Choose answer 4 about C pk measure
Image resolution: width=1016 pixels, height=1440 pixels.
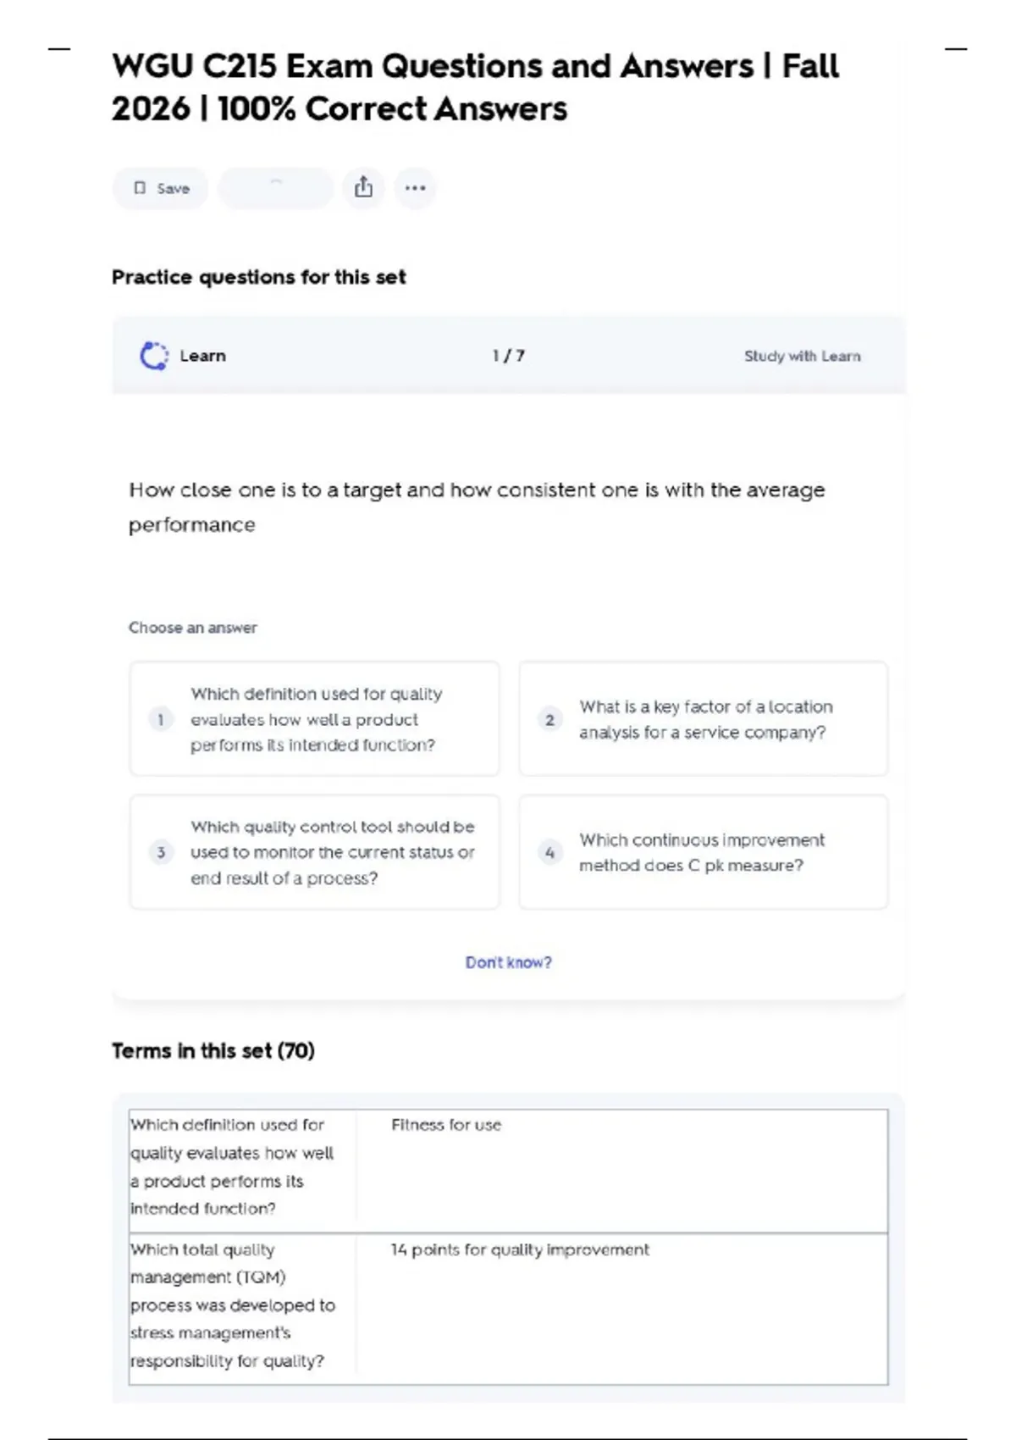[x=704, y=852]
